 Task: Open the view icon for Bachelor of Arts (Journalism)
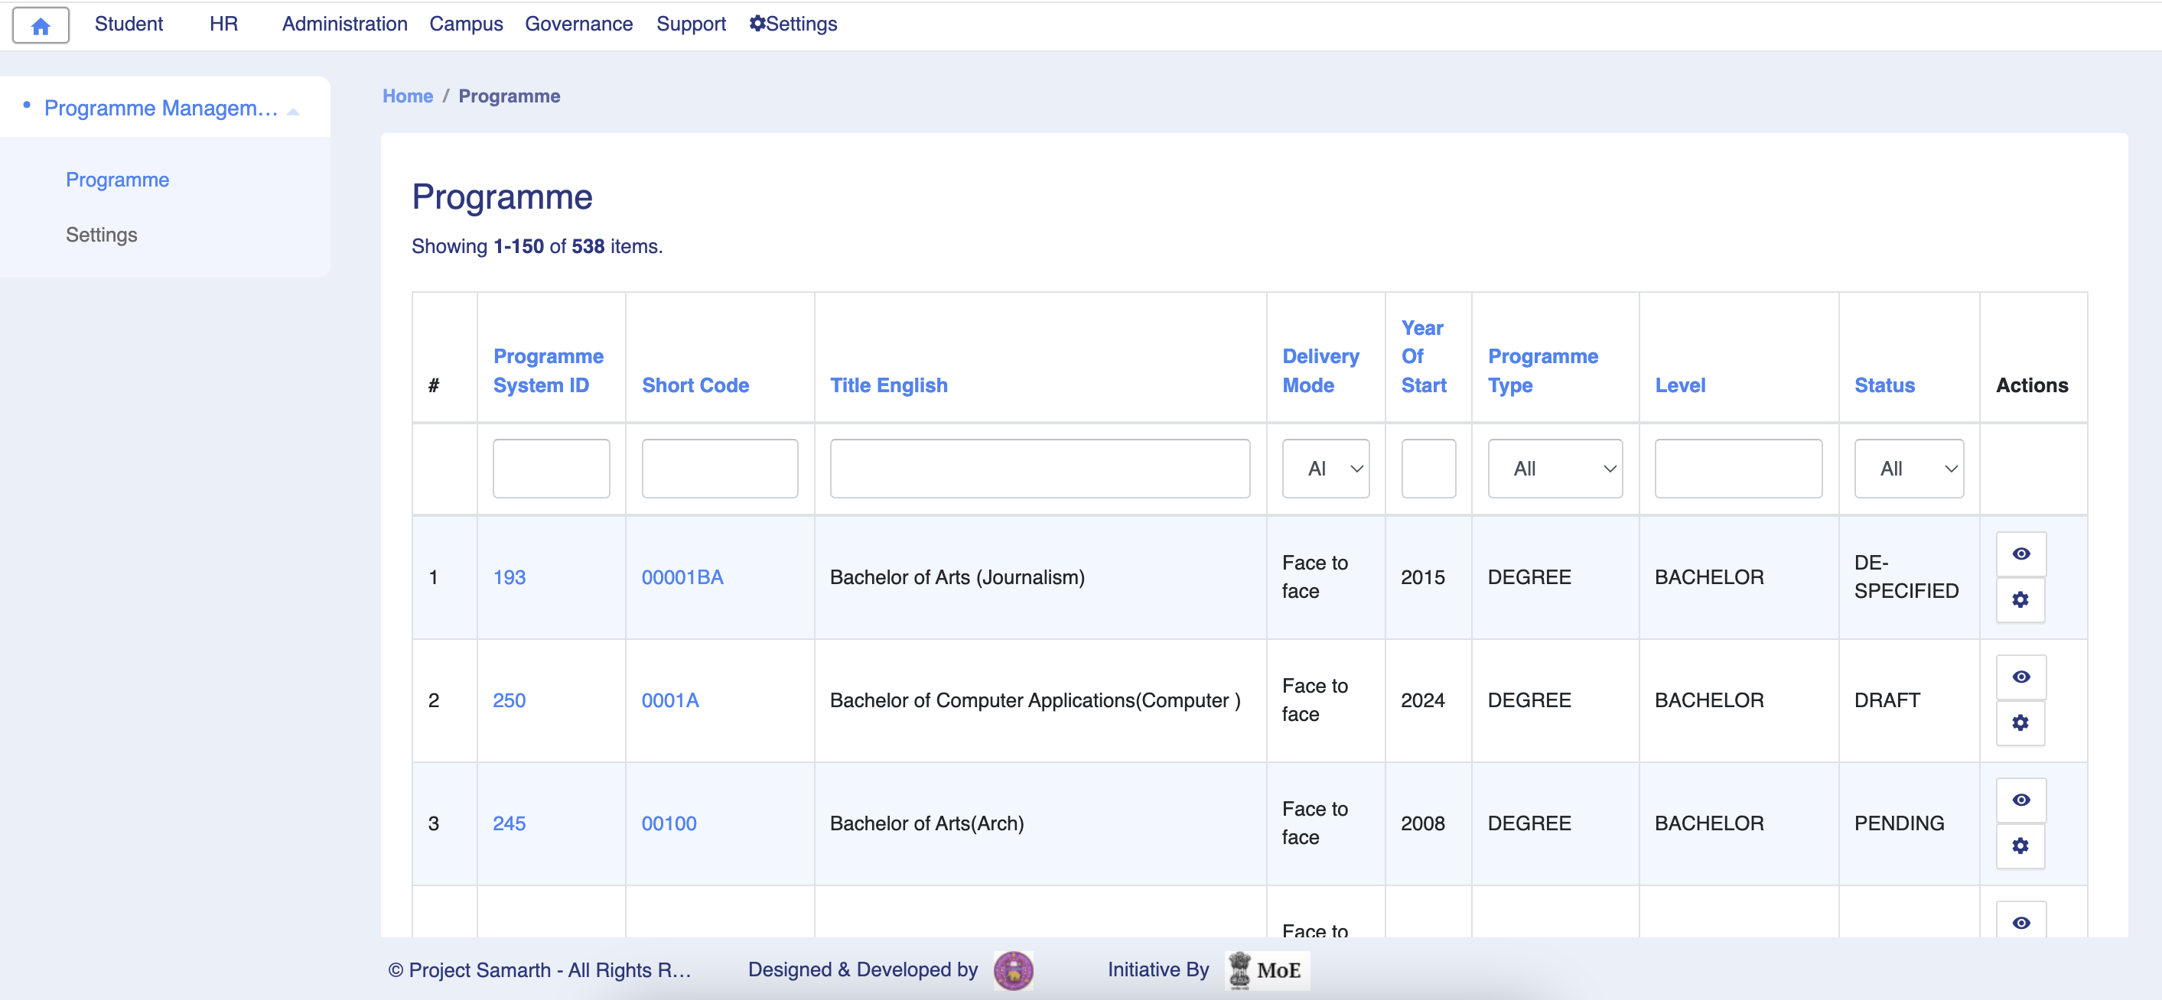(2022, 554)
